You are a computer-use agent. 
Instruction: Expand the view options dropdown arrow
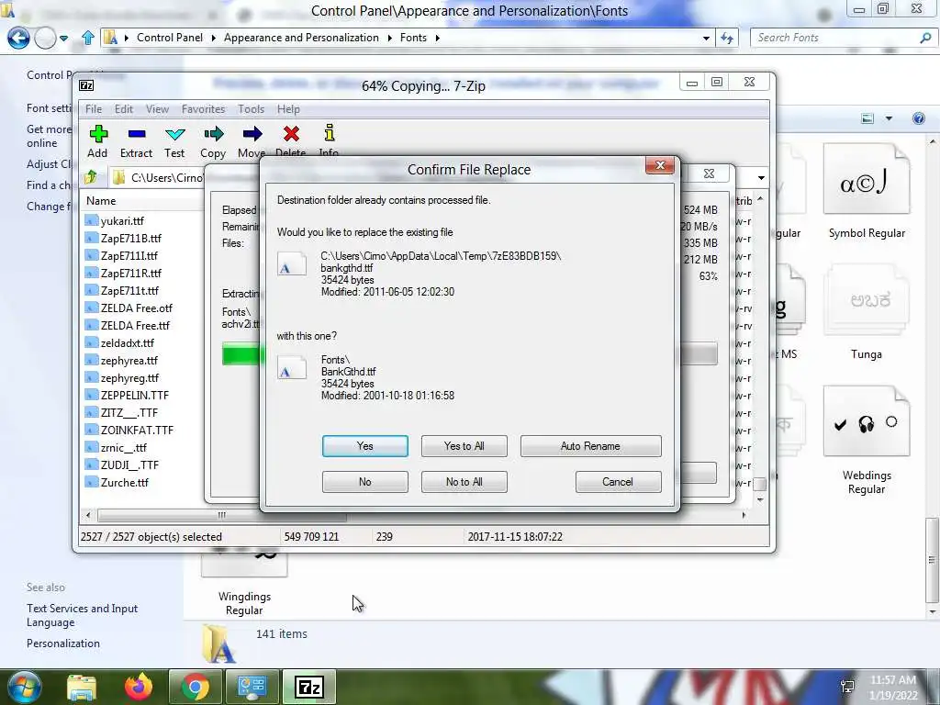pos(889,118)
